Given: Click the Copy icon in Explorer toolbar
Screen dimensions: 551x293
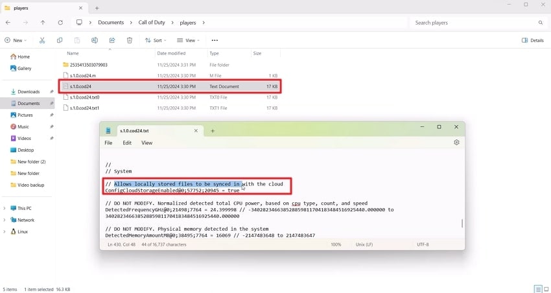Looking at the screenshot, I should point(60,40).
